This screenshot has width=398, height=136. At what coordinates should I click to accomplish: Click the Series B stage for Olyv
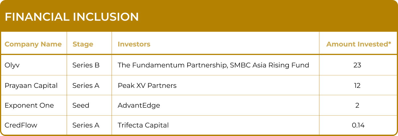tap(86, 65)
